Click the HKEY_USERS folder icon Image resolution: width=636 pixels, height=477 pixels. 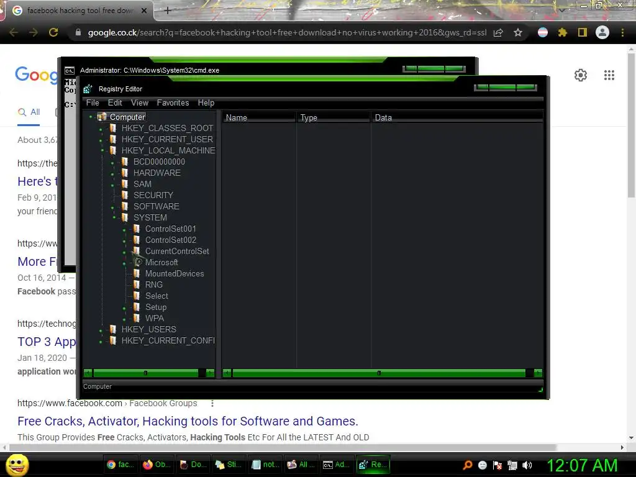pos(113,329)
